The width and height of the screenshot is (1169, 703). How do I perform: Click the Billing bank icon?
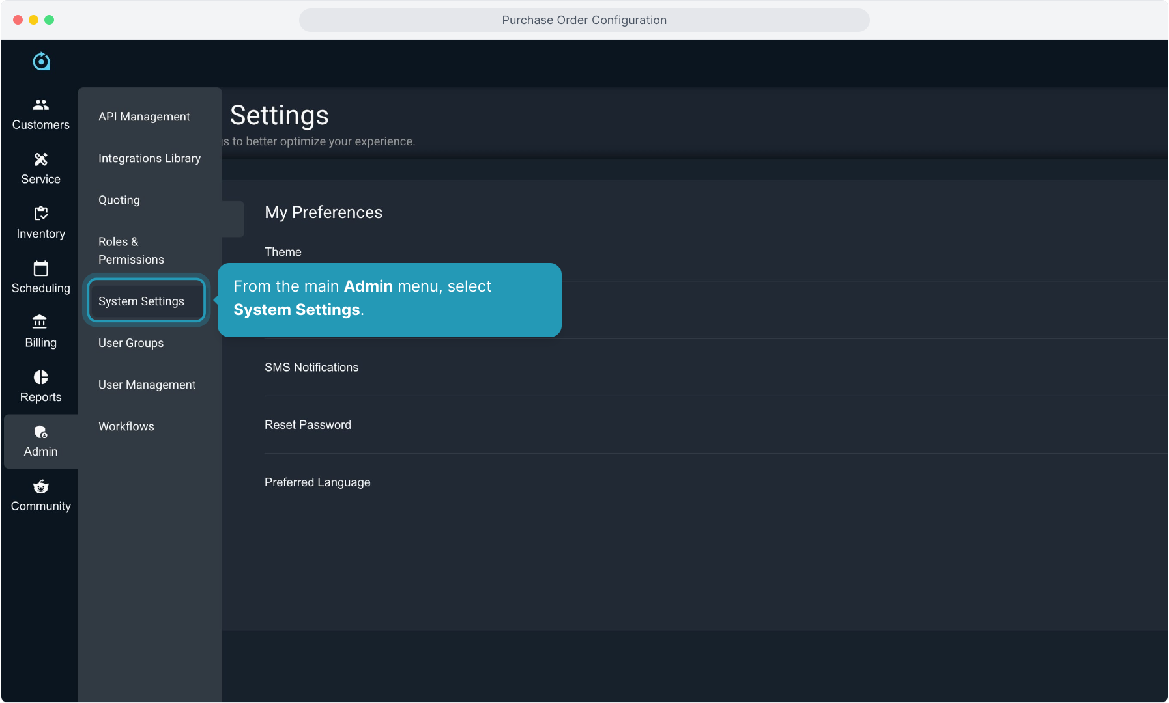tap(40, 322)
